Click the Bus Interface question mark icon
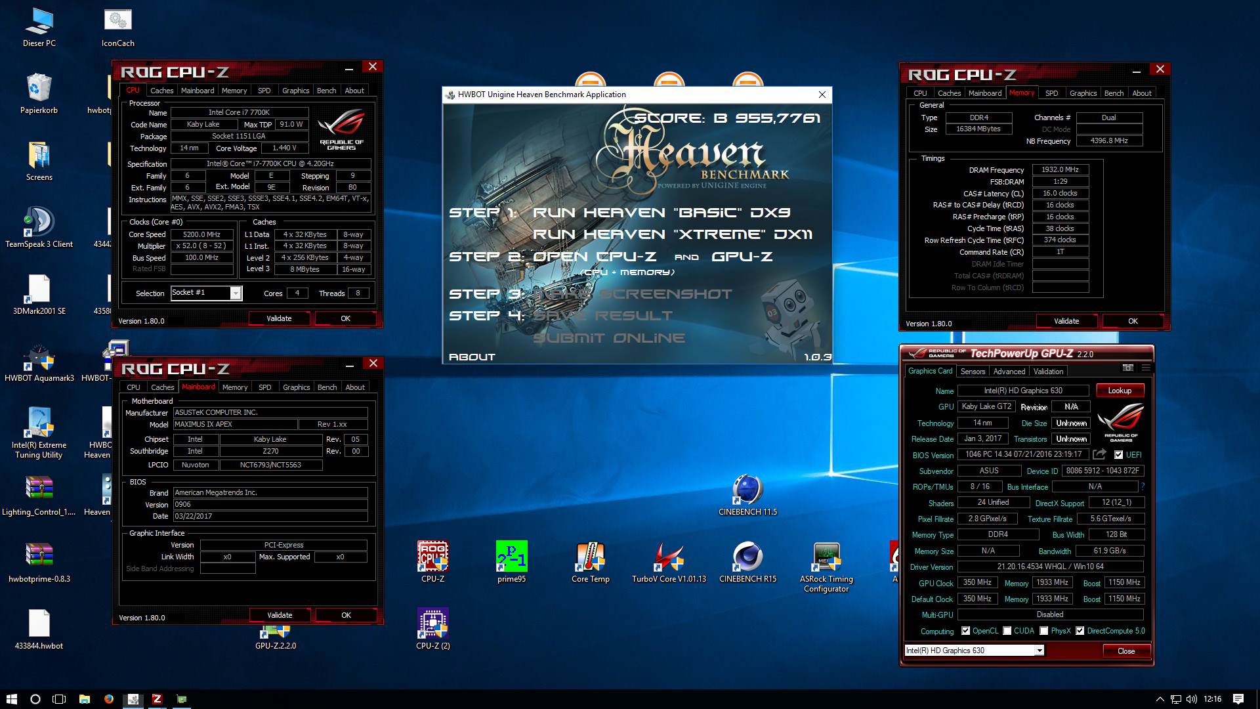Screen dimensions: 1260x709 pyautogui.click(x=1143, y=486)
